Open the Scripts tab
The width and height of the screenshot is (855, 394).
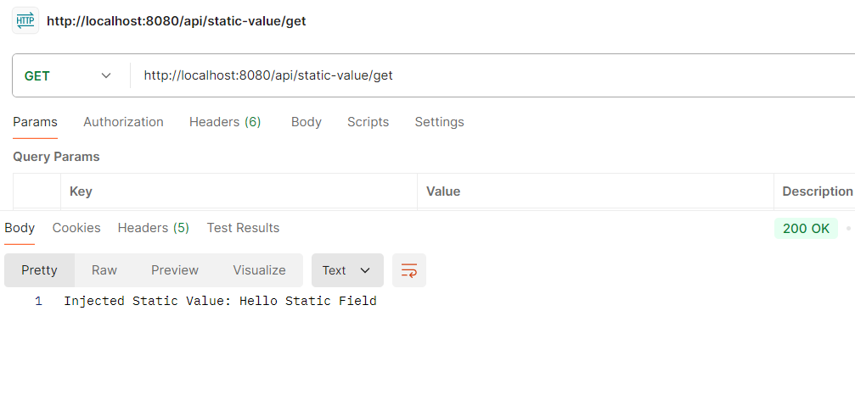368,122
